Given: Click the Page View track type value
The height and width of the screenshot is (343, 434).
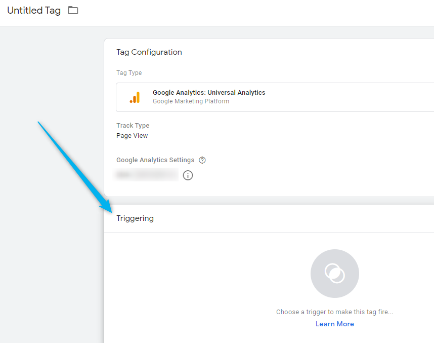Looking at the screenshot, I should coord(132,136).
